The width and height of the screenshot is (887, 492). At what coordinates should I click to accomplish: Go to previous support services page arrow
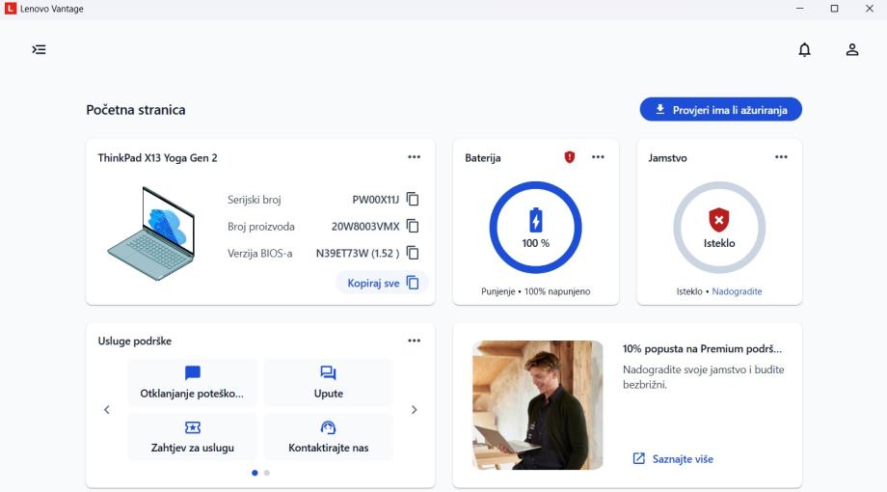point(106,409)
